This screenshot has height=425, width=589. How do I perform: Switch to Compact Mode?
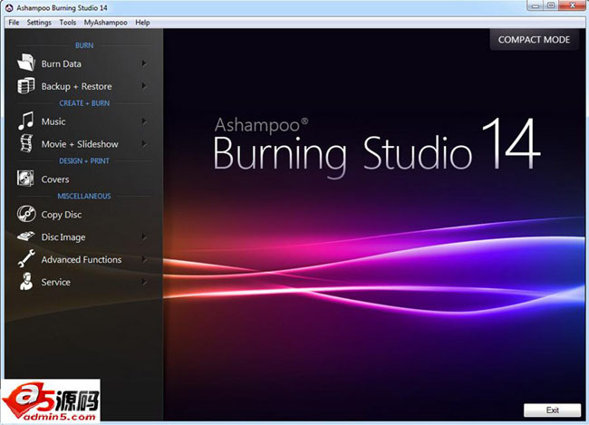pyautogui.click(x=534, y=40)
